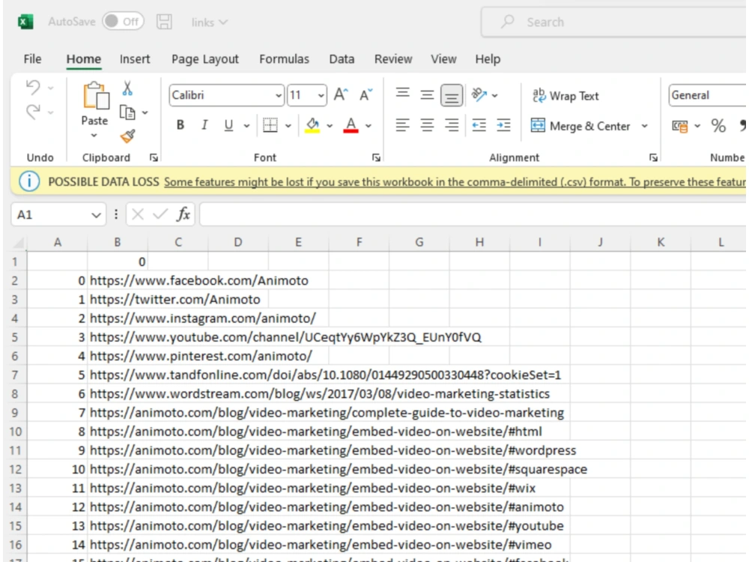Click the Percent Style icon
The image size is (749, 562).
click(x=718, y=126)
